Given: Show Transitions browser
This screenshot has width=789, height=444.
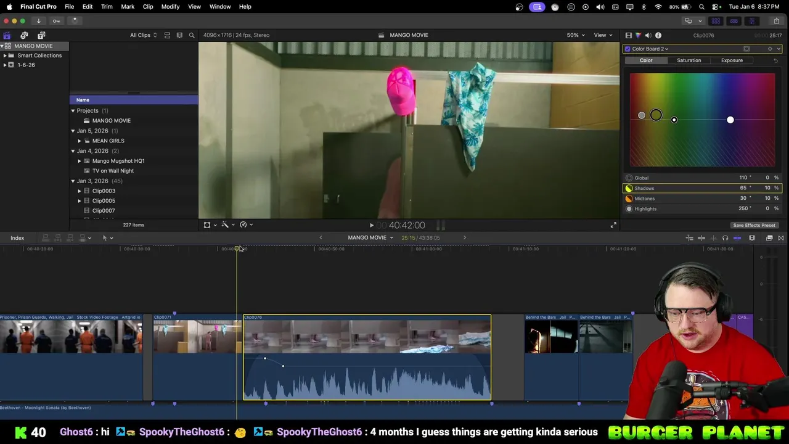Looking at the screenshot, I should tap(781, 238).
